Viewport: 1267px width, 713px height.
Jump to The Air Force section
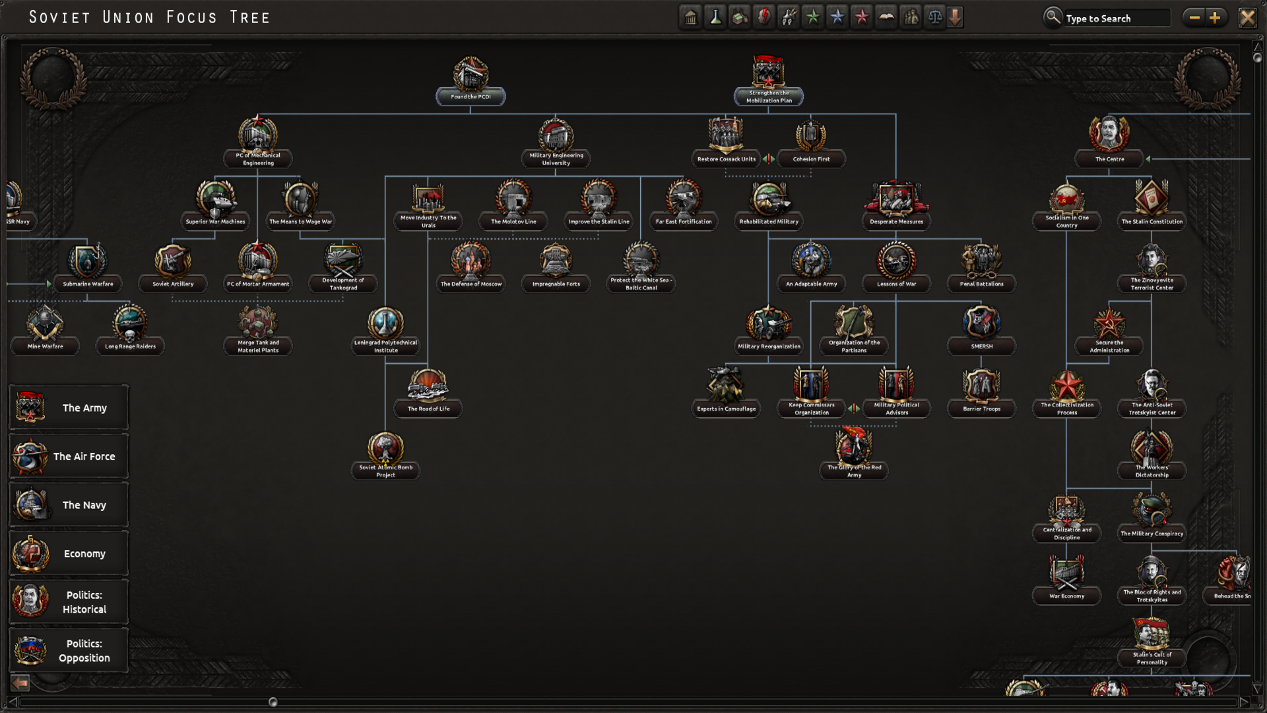(69, 456)
